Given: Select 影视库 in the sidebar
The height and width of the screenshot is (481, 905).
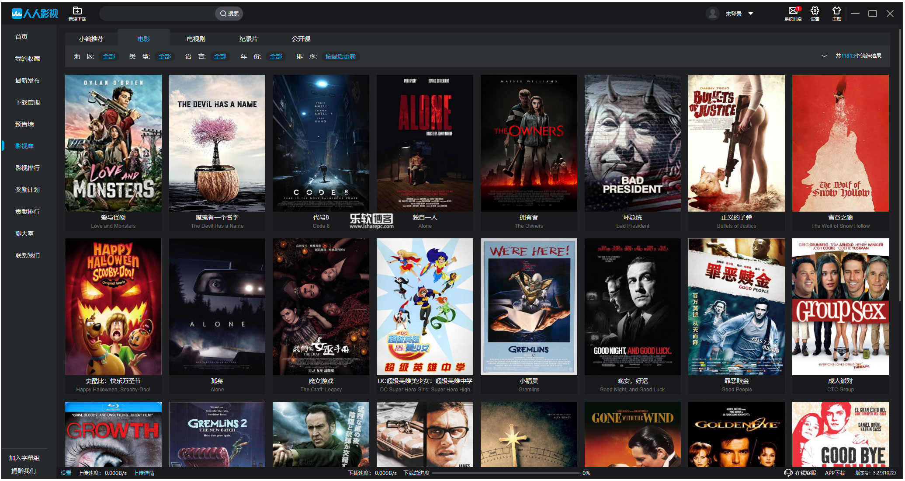Looking at the screenshot, I should (x=24, y=146).
